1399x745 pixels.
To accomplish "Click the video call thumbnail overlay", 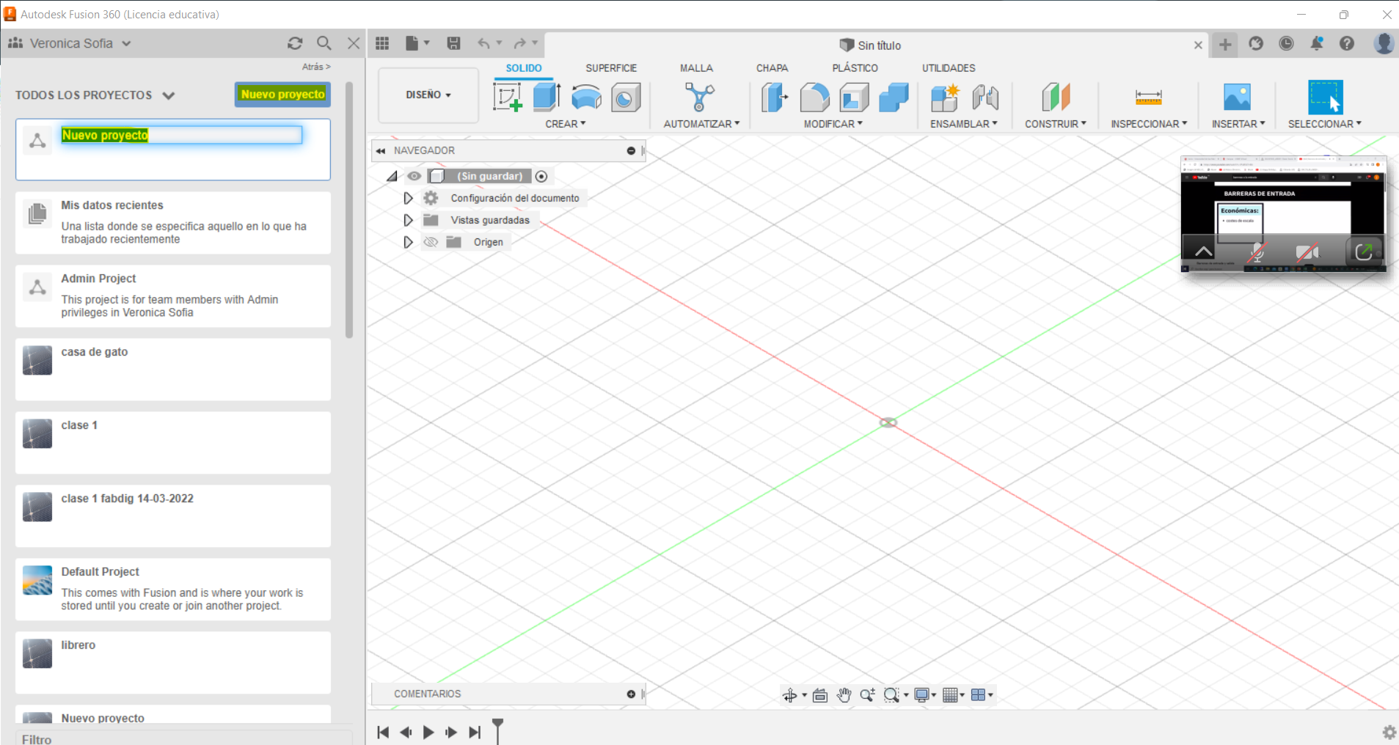I will (x=1283, y=213).
